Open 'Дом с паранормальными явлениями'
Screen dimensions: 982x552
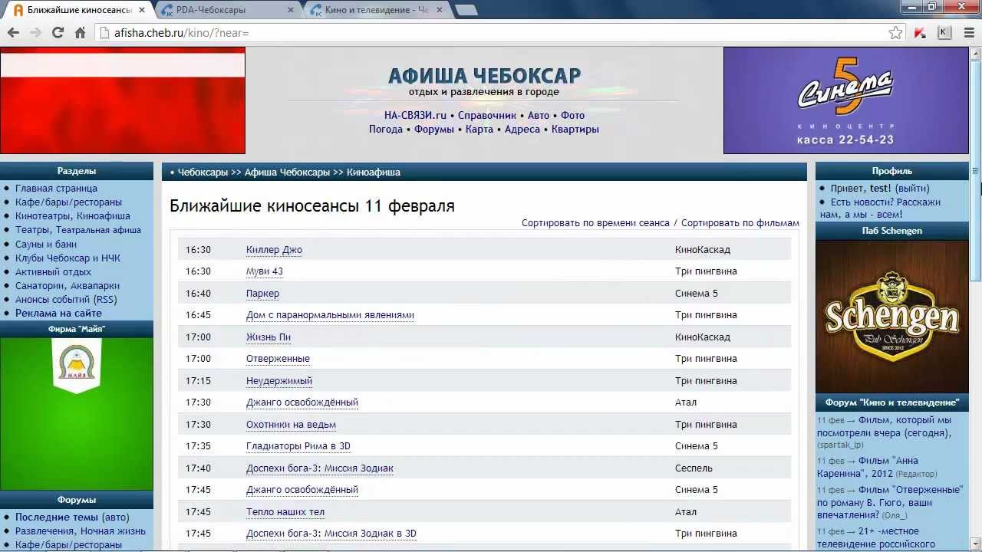(x=330, y=315)
